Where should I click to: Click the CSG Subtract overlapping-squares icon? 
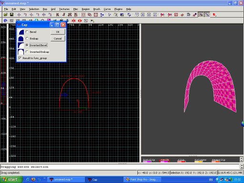pos(90,15)
